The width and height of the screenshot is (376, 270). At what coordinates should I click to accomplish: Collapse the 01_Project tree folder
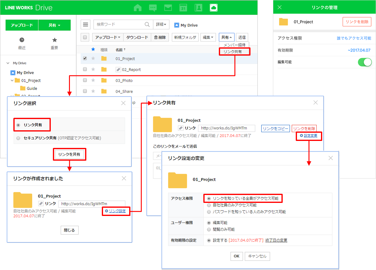(x=12, y=80)
